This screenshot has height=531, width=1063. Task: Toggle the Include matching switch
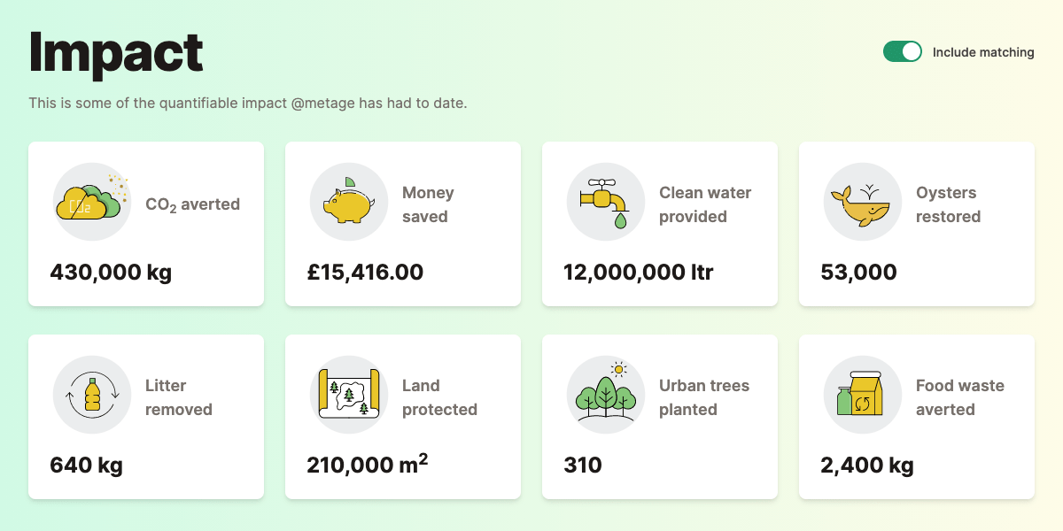903,52
